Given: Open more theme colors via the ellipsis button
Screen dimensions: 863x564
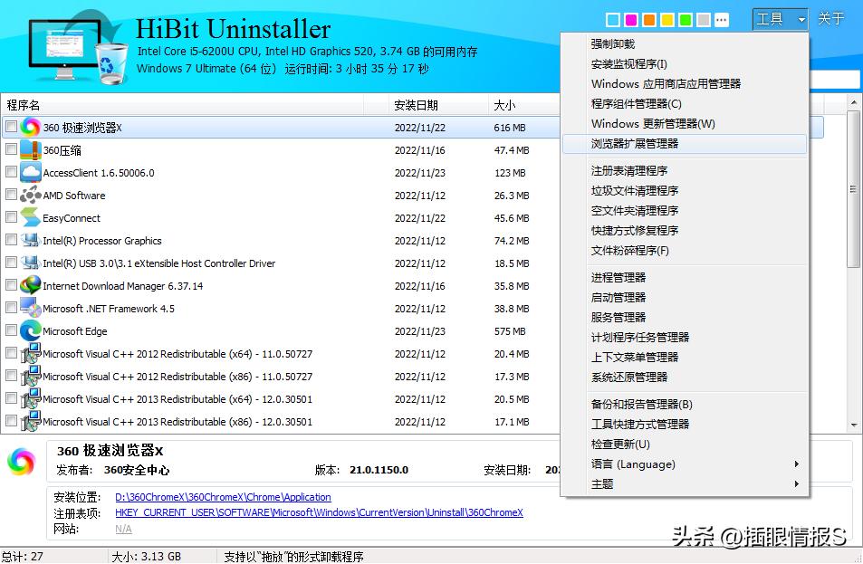Looking at the screenshot, I should click(x=721, y=18).
